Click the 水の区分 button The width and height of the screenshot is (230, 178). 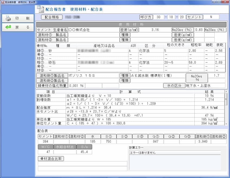[174, 86]
